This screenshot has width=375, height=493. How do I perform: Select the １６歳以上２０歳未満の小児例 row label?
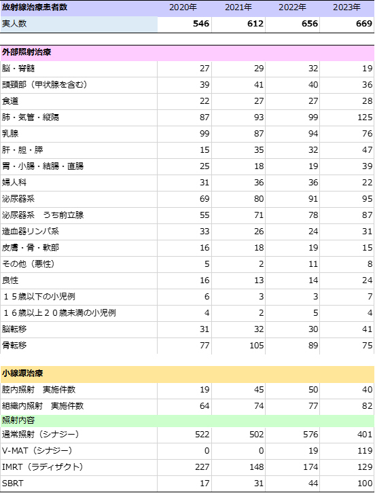(60, 313)
